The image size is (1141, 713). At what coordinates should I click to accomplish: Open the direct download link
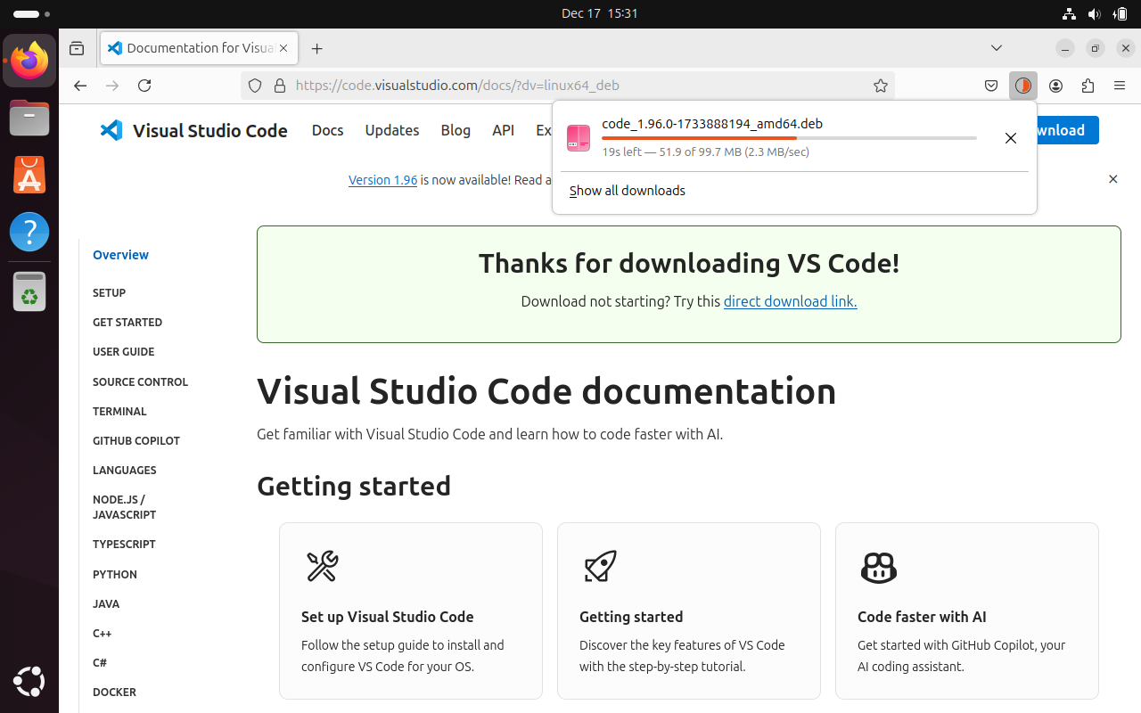click(x=790, y=301)
